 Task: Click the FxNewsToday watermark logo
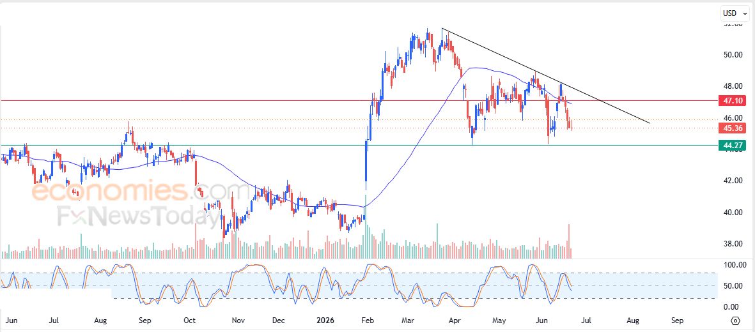pos(132,216)
